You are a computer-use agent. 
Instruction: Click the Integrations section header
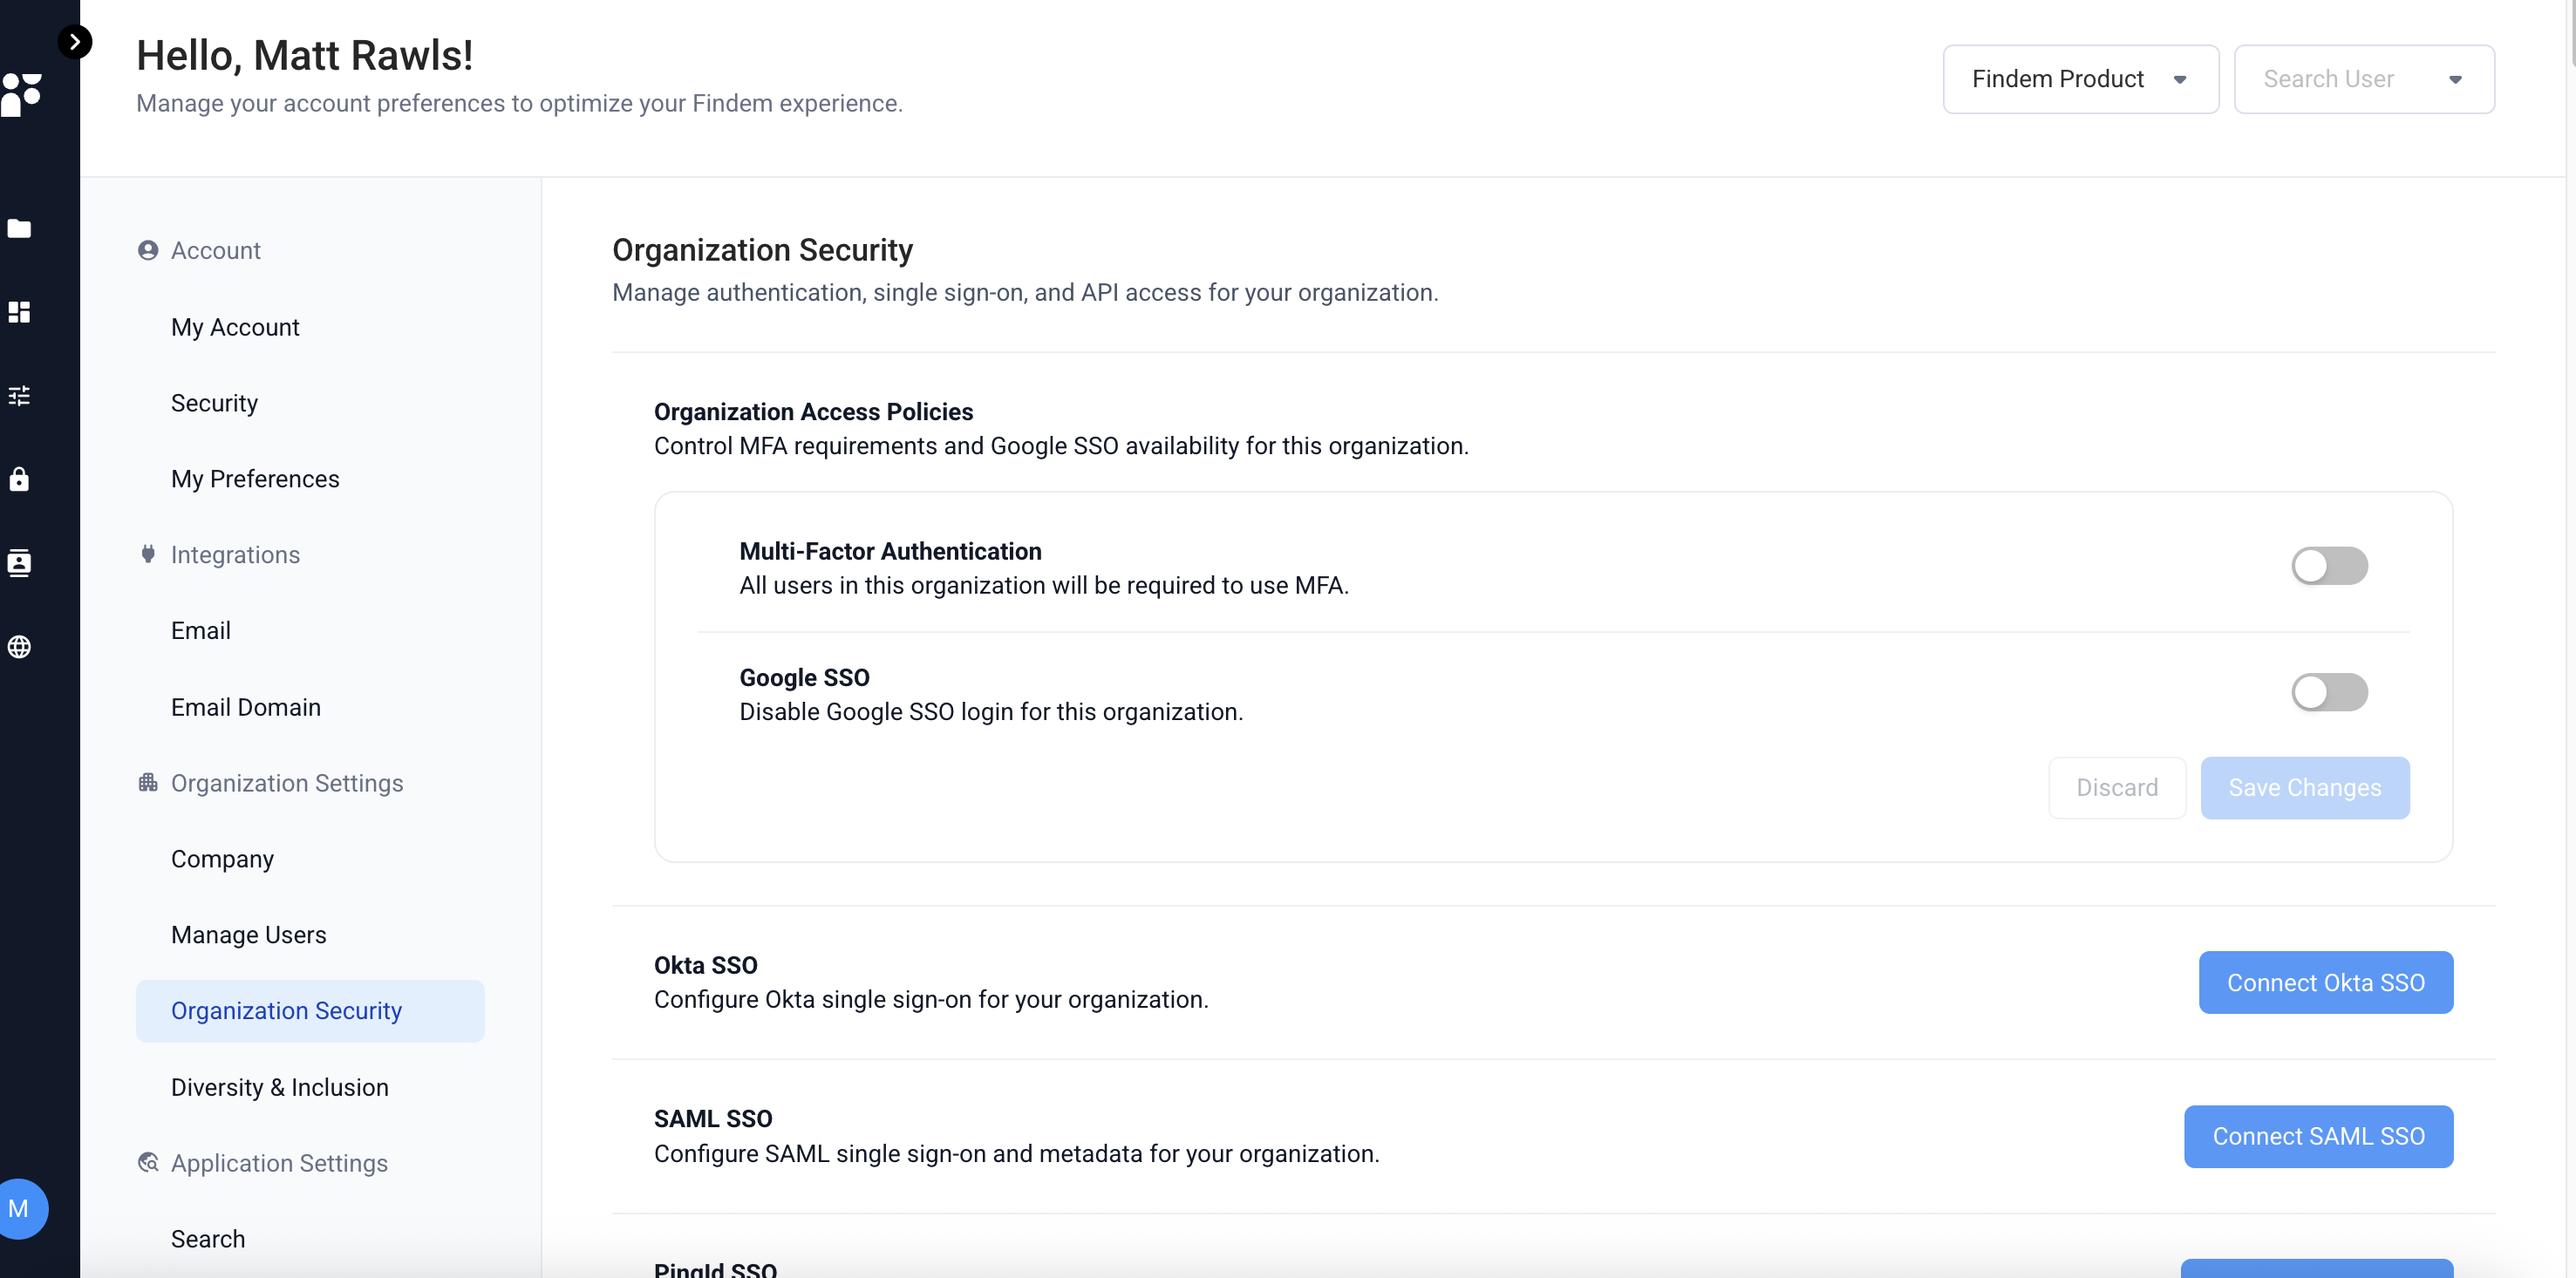tap(235, 554)
